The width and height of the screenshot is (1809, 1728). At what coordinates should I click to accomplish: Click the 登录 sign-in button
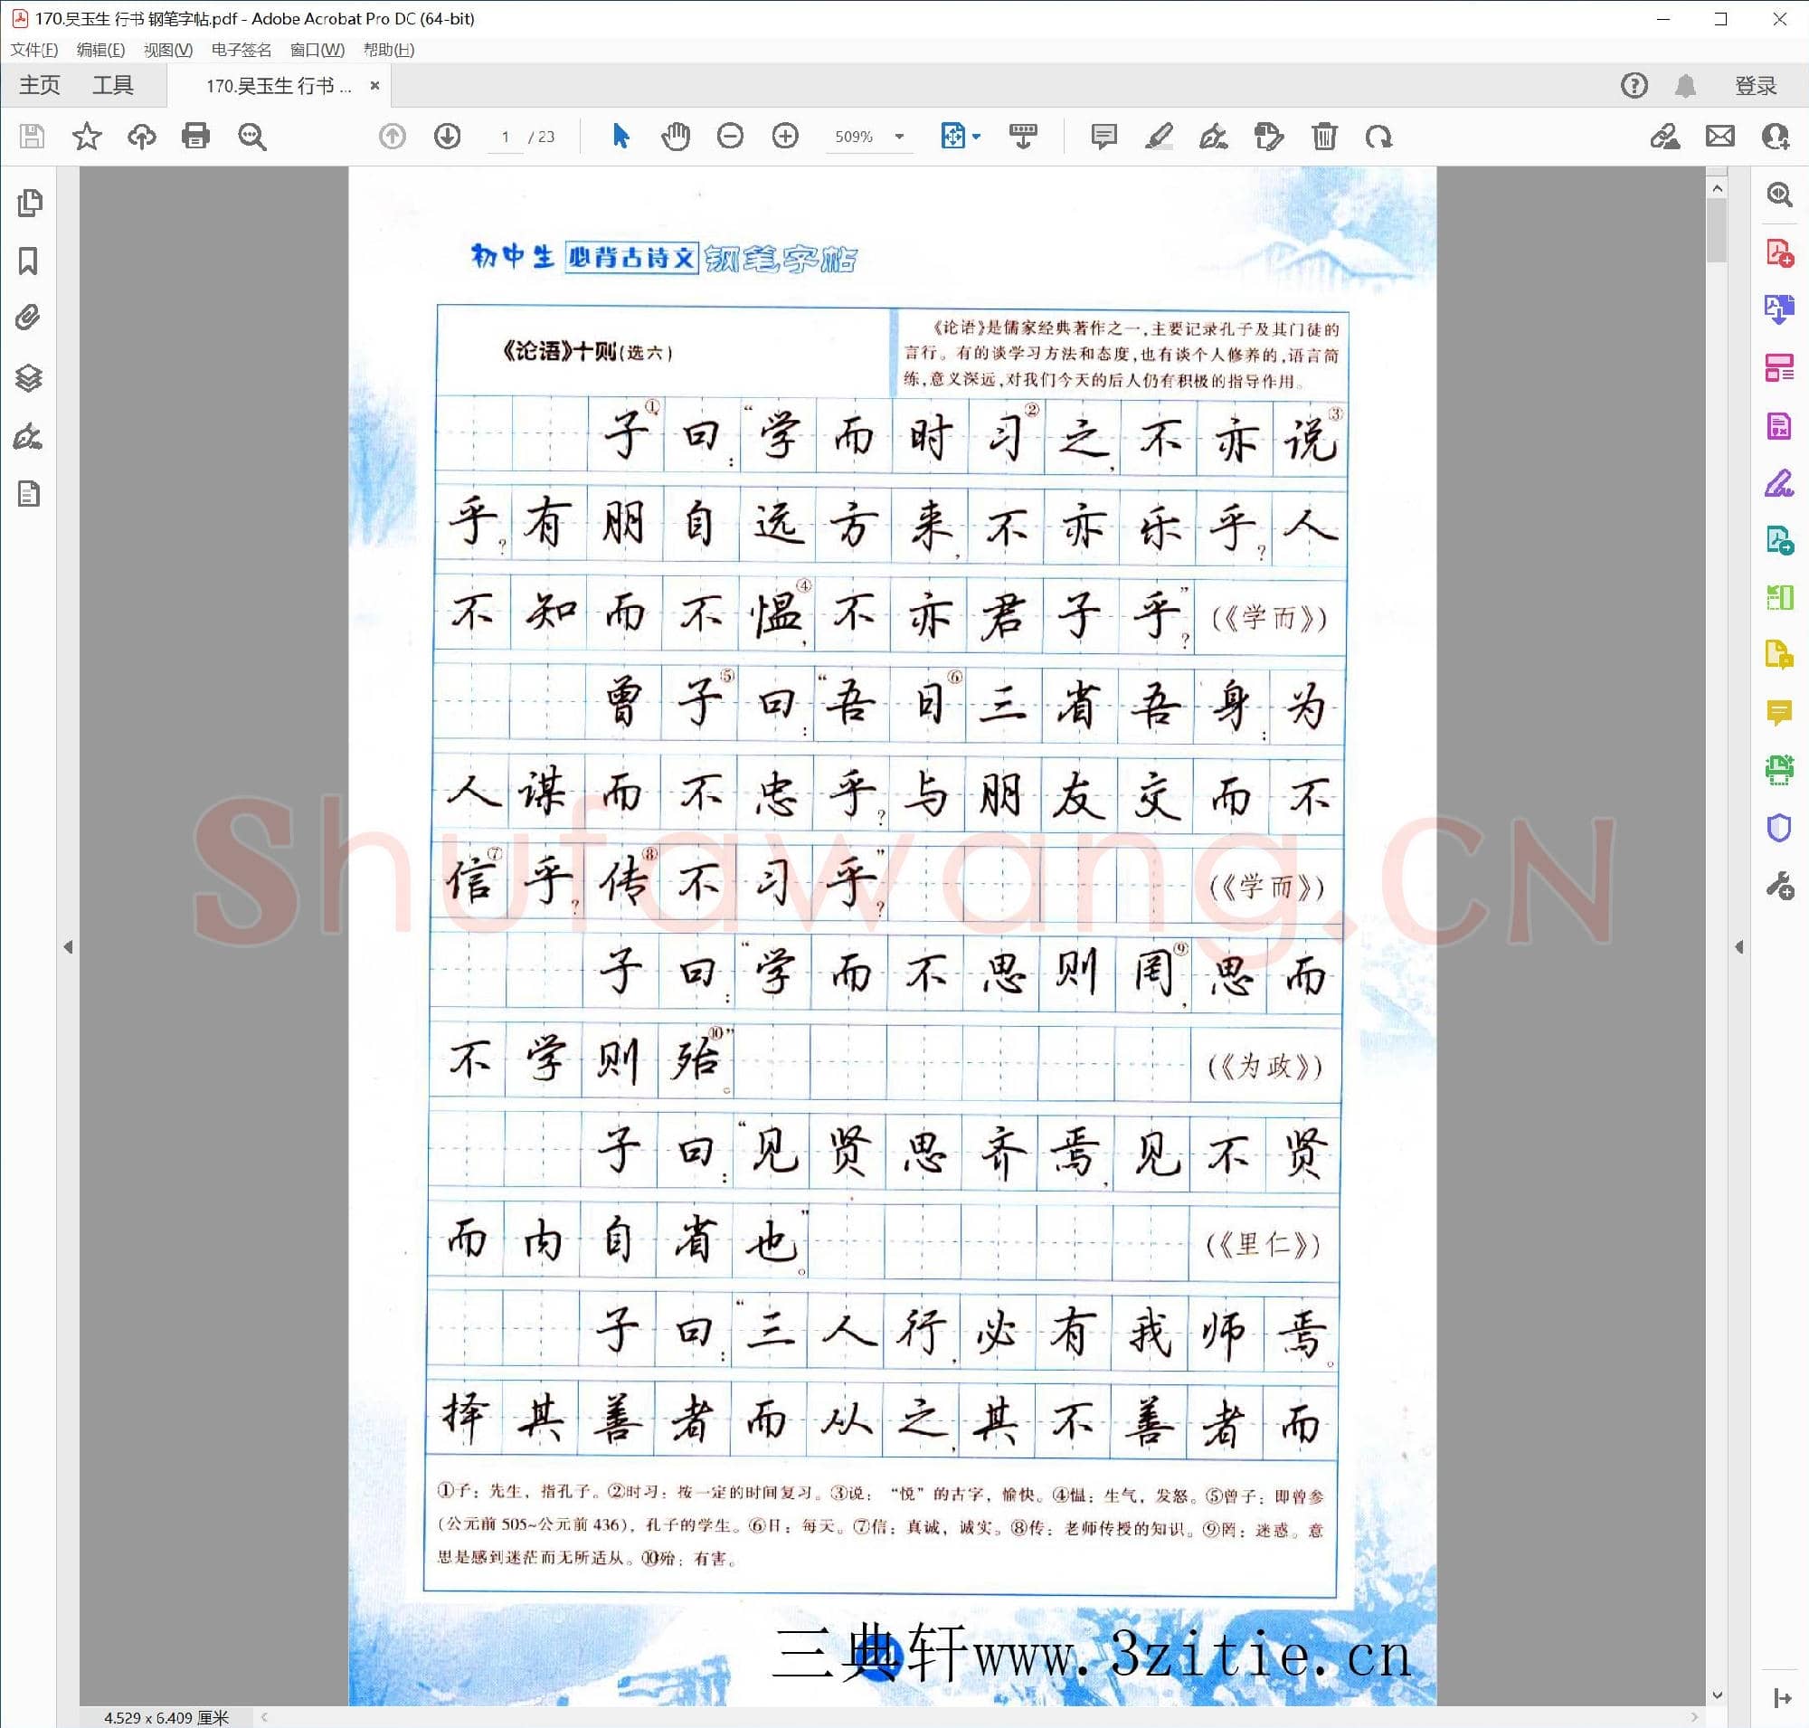click(1753, 85)
